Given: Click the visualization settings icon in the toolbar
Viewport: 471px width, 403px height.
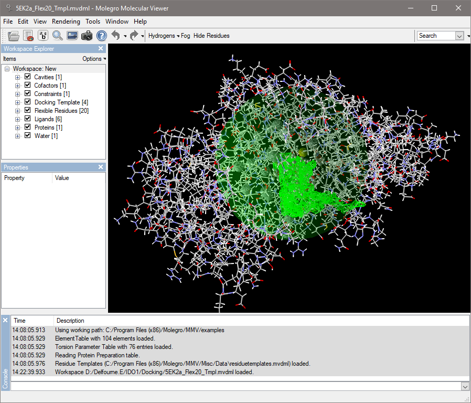Looking at the screenshot, I should pyautogui.click(x=28, y=36).
